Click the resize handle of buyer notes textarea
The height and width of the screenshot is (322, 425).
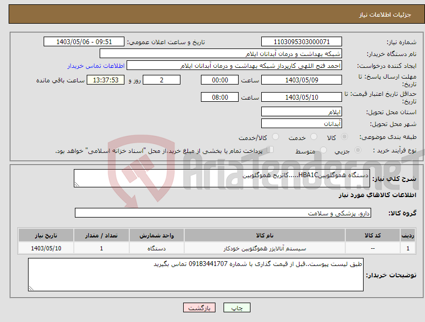[31, 288]
